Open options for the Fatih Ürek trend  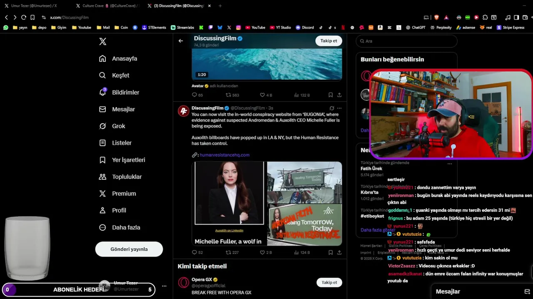(450, 164)
